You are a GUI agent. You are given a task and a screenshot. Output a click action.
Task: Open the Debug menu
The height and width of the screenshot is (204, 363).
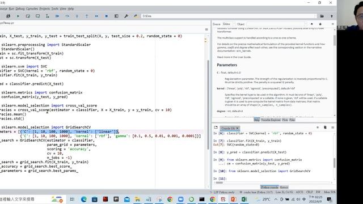coord(20,8)
